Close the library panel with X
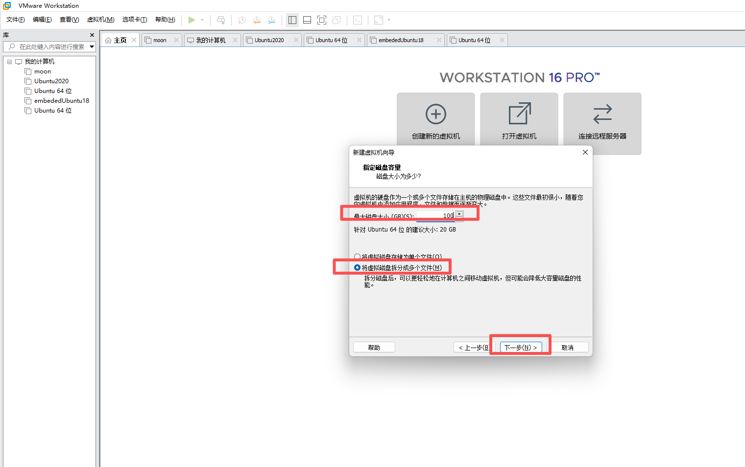Screen dimensions: 745x467 click(92, 35)
